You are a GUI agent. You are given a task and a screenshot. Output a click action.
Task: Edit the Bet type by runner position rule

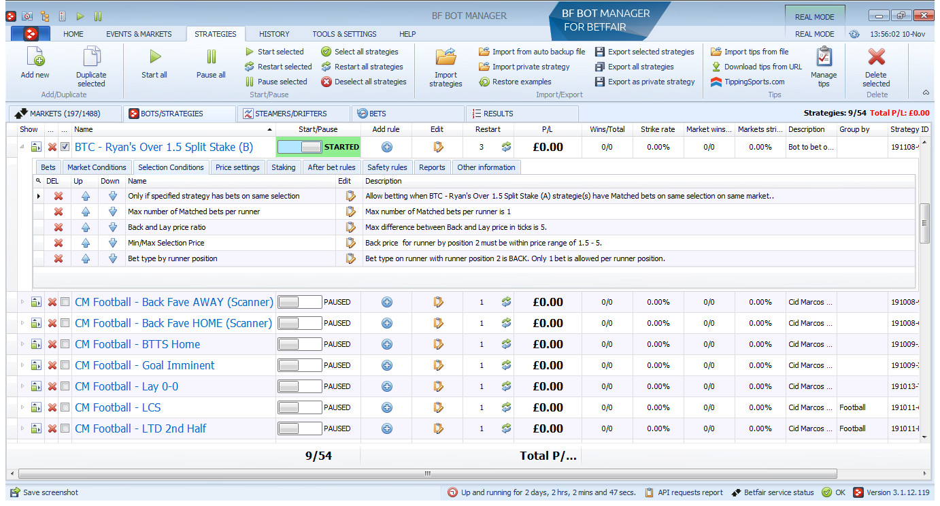coord(351,258)
